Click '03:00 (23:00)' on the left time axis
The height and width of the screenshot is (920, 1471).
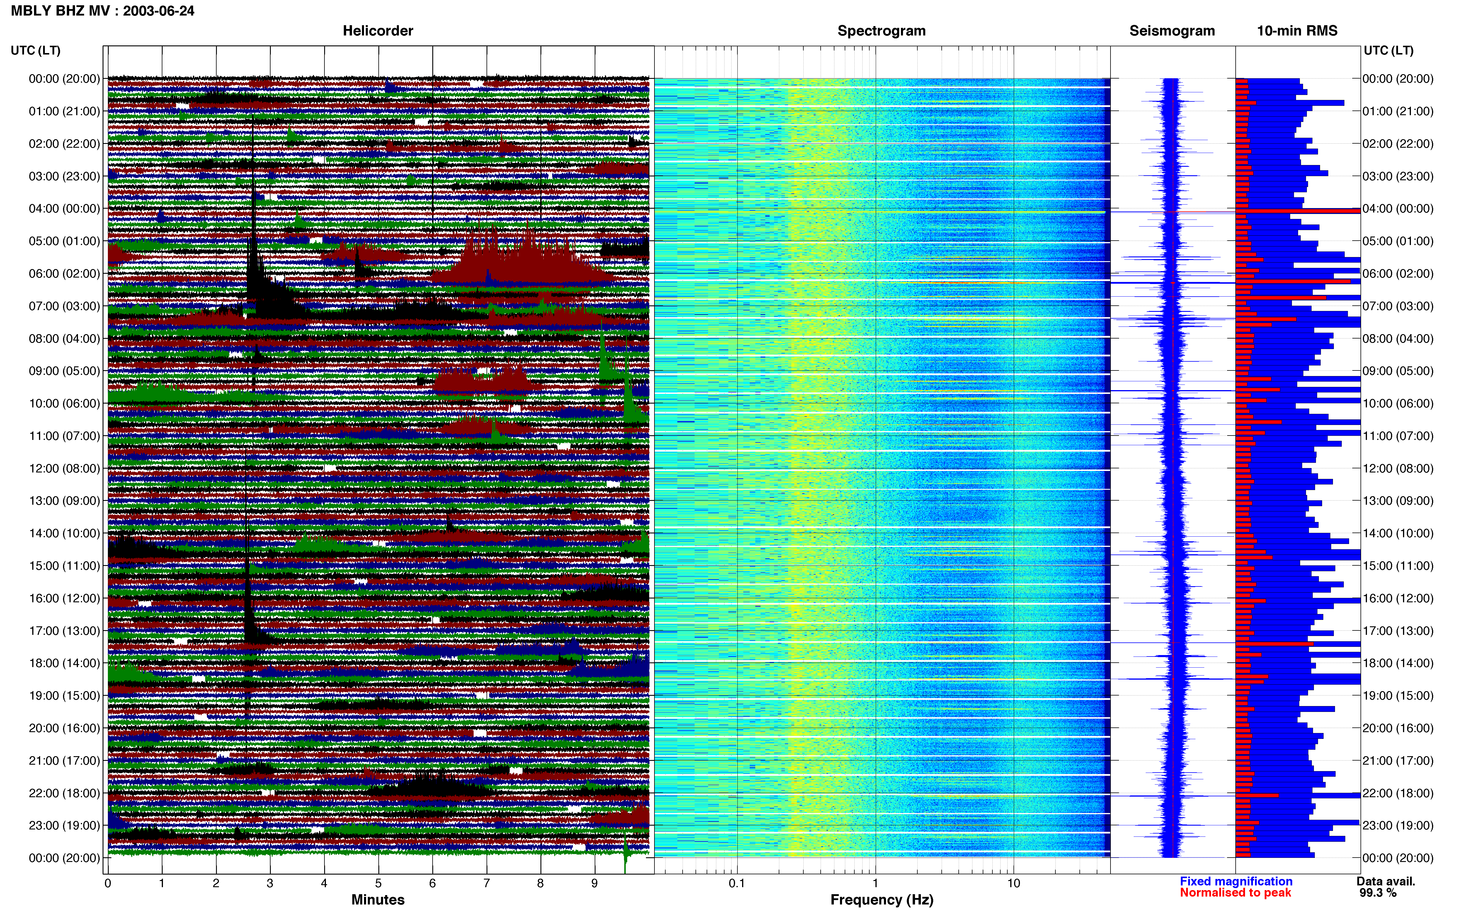64,176
